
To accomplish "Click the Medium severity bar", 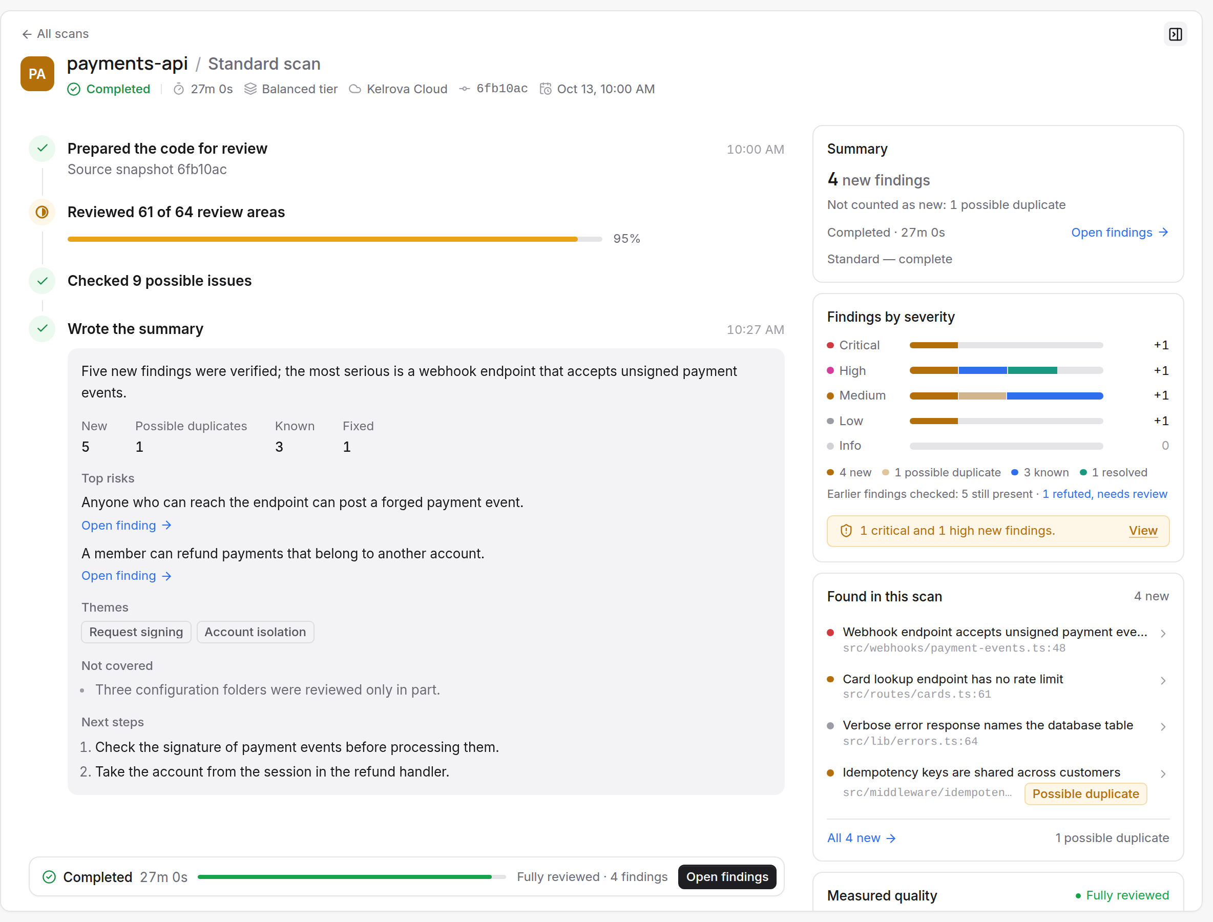I will 1006,395.
